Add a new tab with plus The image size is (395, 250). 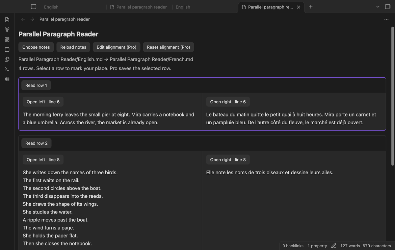click(x=311, y=7)
